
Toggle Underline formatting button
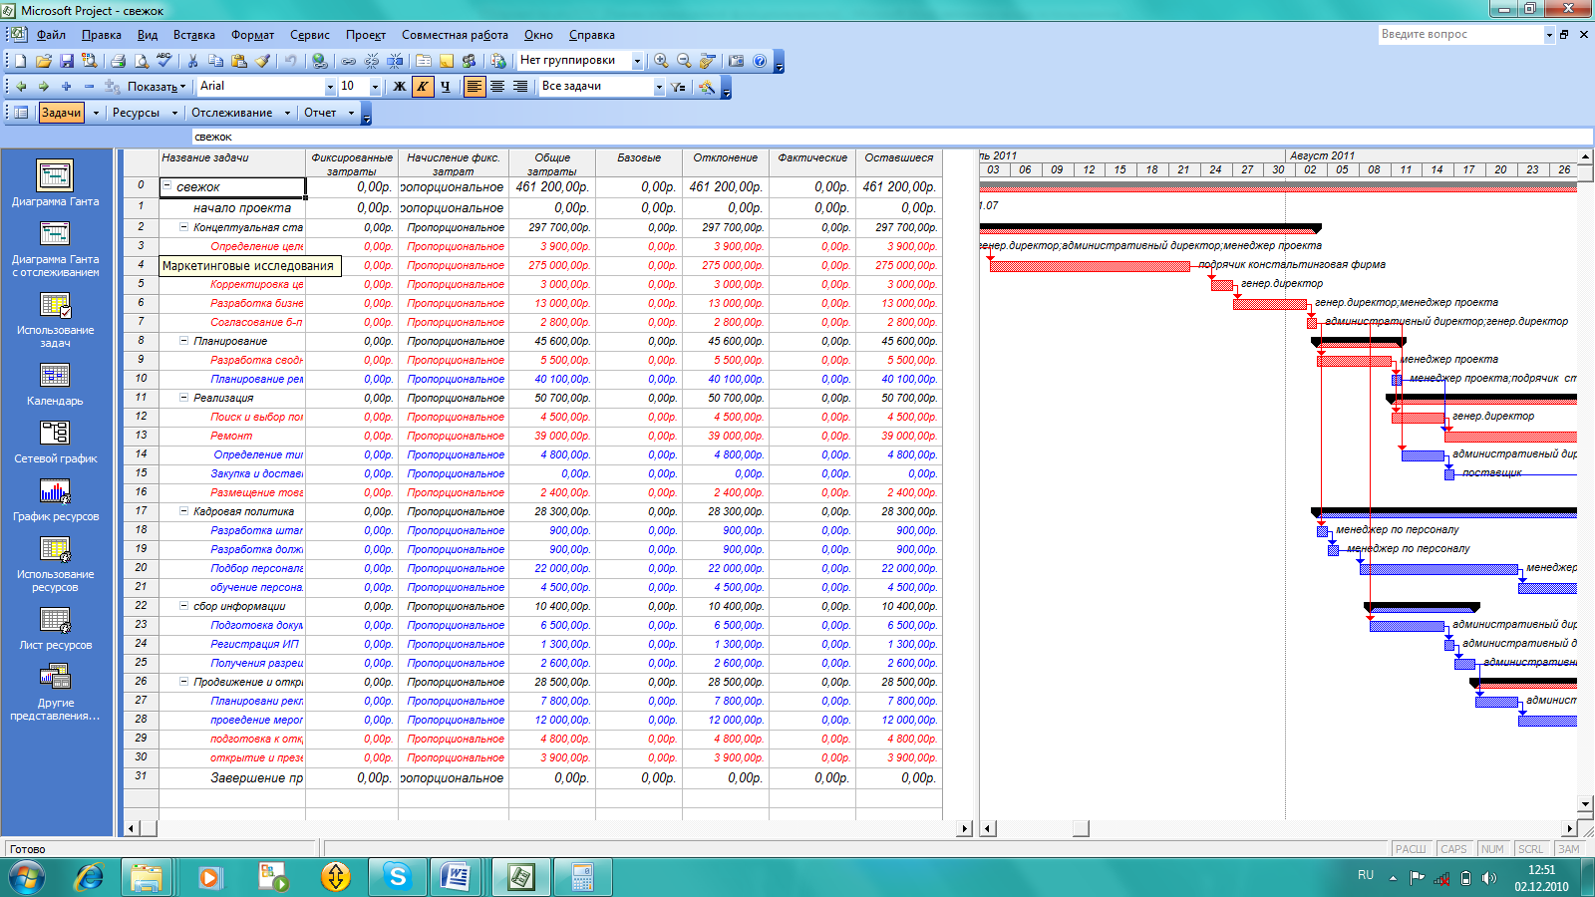pos(445,87)
